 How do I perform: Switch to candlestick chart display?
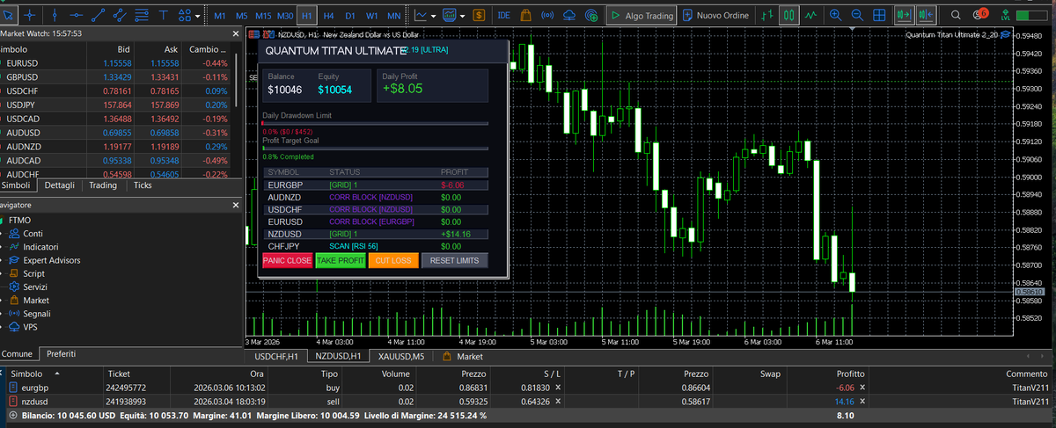(x=789, y=15)
